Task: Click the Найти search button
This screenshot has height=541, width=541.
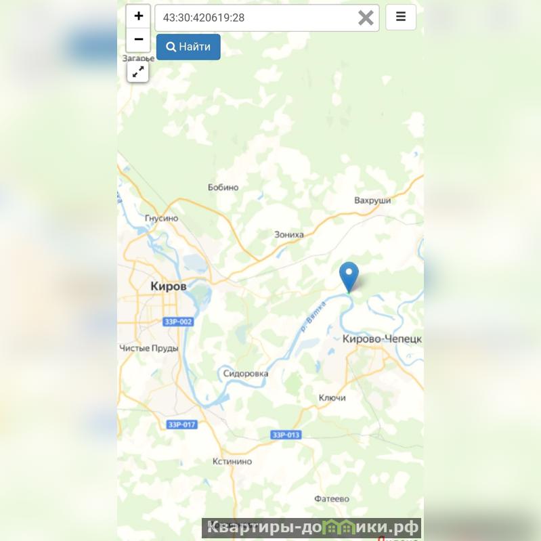Action: (188, 47)
